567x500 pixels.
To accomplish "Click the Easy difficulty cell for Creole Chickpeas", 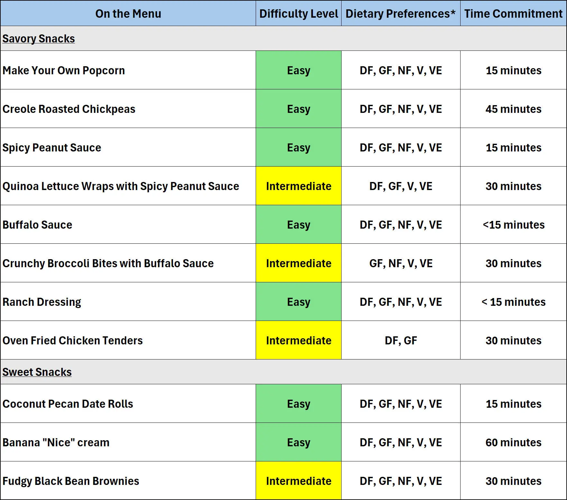I will click(298, 109).
